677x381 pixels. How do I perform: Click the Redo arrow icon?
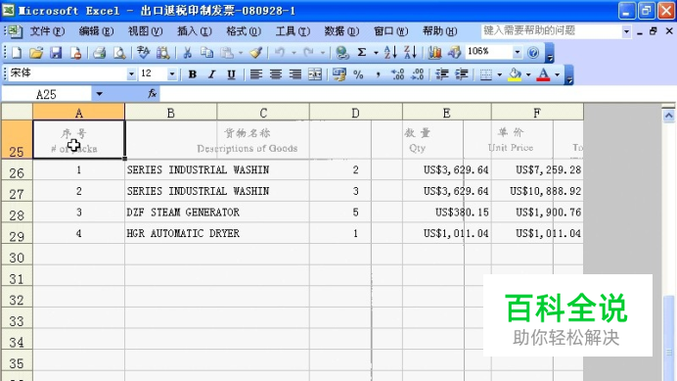click(308, 53)
